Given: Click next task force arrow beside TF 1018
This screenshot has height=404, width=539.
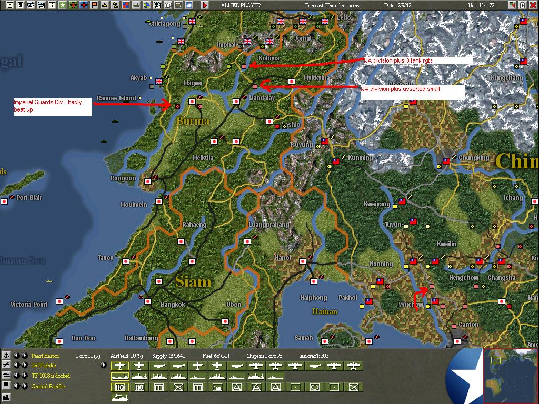Looking at the screenshot, I should point(24,376).
